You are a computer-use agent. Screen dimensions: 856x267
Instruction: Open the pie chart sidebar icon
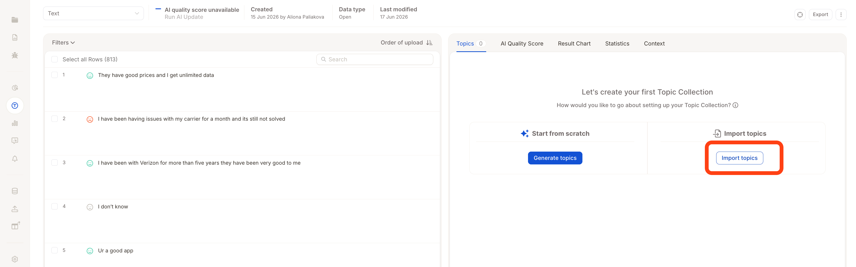click(15, 88)
